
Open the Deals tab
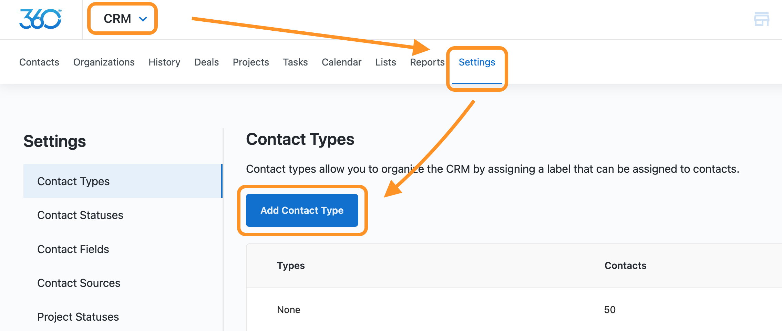[x=206, y=62]
